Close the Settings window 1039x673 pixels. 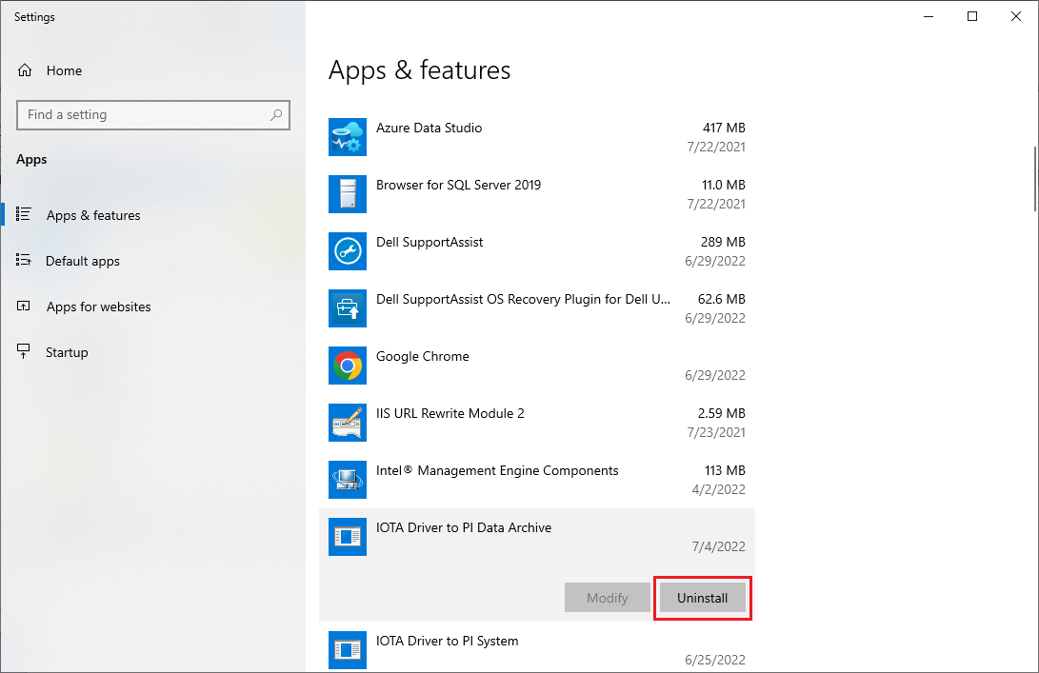click(1016, 16)
